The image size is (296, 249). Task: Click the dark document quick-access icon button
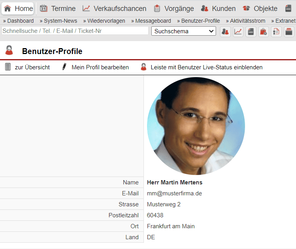(x=251, y=32)
